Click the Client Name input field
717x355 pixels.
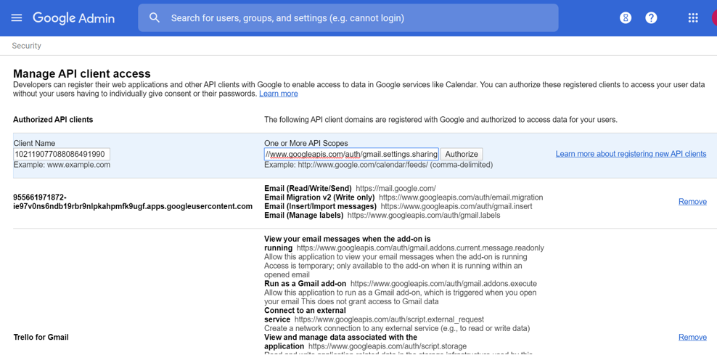pyautogui.click(x=62, y=154)
